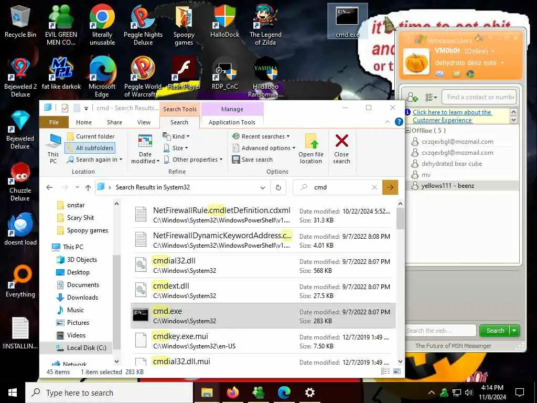
Task: Open the File ribbon tab
Action: (x=54, y=122)
